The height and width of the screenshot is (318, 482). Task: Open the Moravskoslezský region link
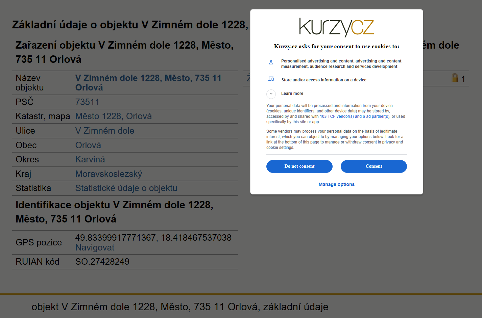109,174
